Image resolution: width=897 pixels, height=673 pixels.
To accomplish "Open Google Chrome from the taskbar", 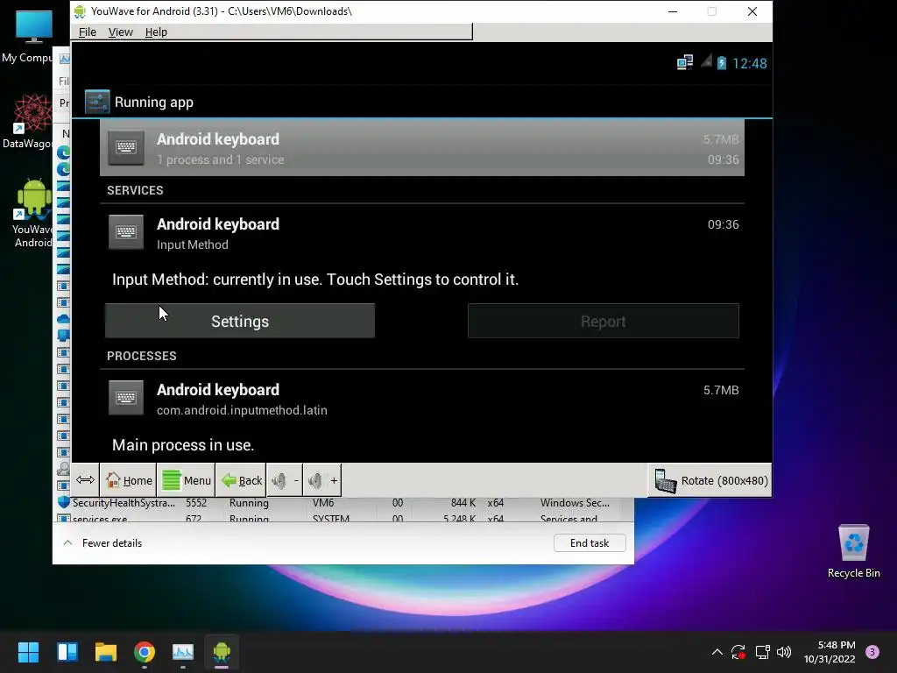I will pos(145,652).
